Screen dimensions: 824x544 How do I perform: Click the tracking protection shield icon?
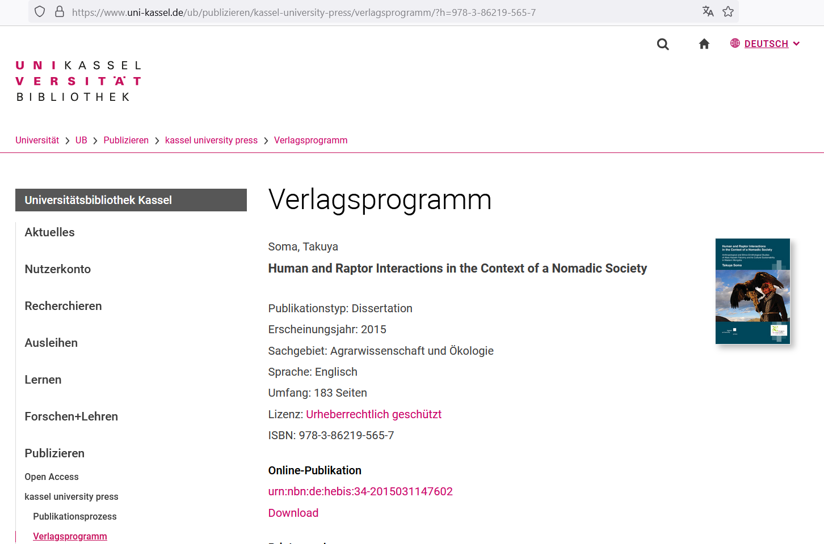[40, 11]
